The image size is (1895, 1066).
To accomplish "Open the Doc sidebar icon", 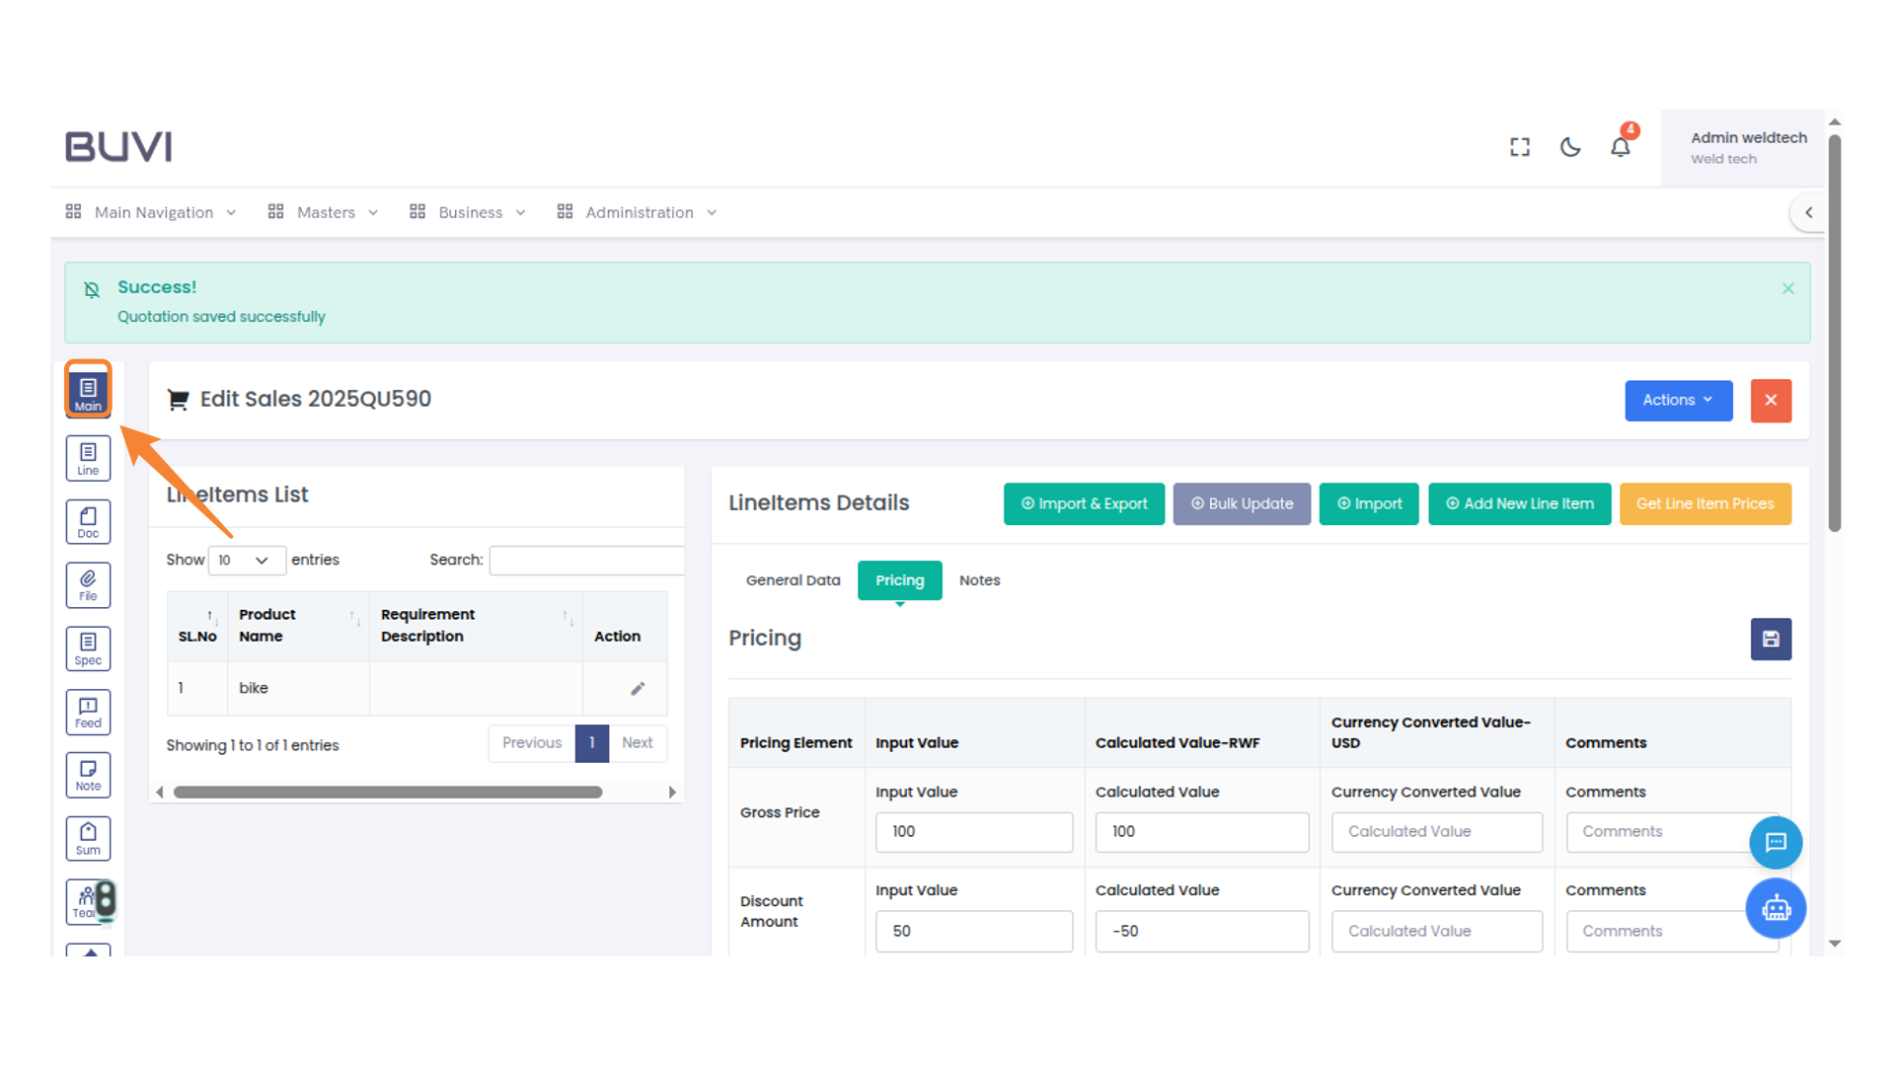I will 88,522.
